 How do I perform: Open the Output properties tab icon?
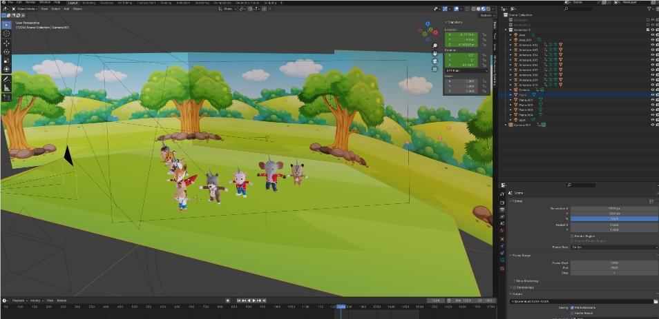tap(502, 210)
